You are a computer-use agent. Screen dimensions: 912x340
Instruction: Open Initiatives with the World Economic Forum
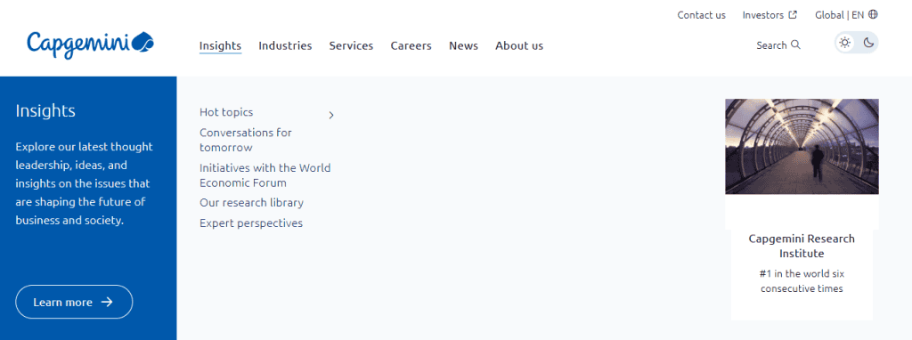265,175
